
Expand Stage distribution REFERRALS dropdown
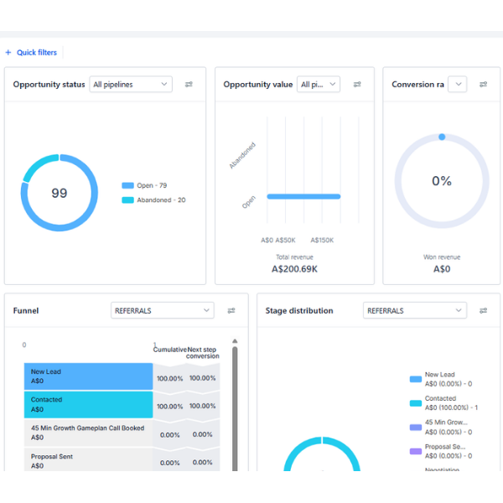[415, 310]
